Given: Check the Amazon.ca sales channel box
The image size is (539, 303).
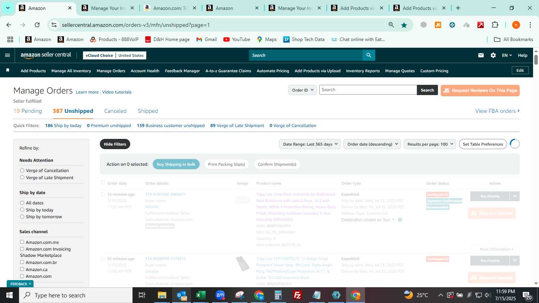Looking at the screenshot, I should point(22,269).
